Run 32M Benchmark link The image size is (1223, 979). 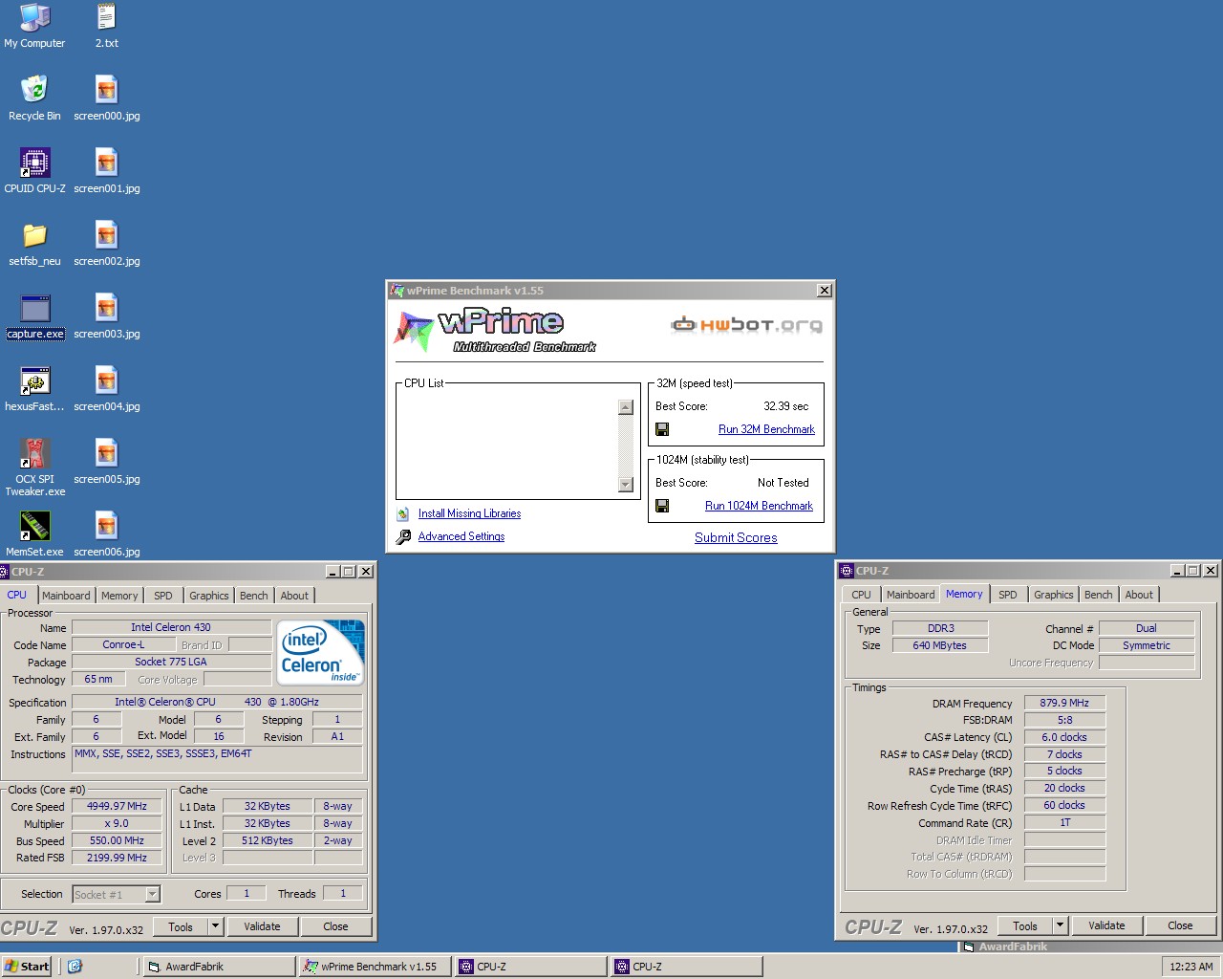click(x=766, y=429)
